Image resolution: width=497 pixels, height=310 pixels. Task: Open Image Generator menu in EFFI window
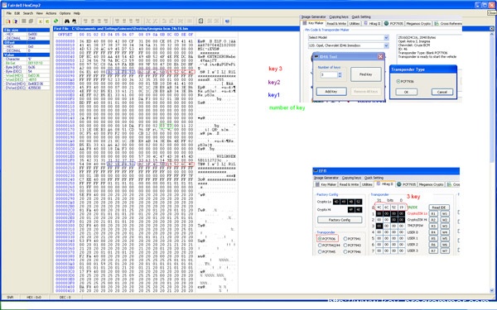pos(326,178)
